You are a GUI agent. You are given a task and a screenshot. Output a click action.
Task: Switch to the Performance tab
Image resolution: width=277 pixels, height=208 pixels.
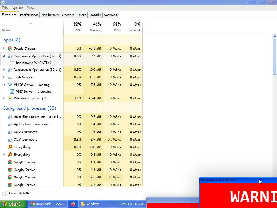29,15
